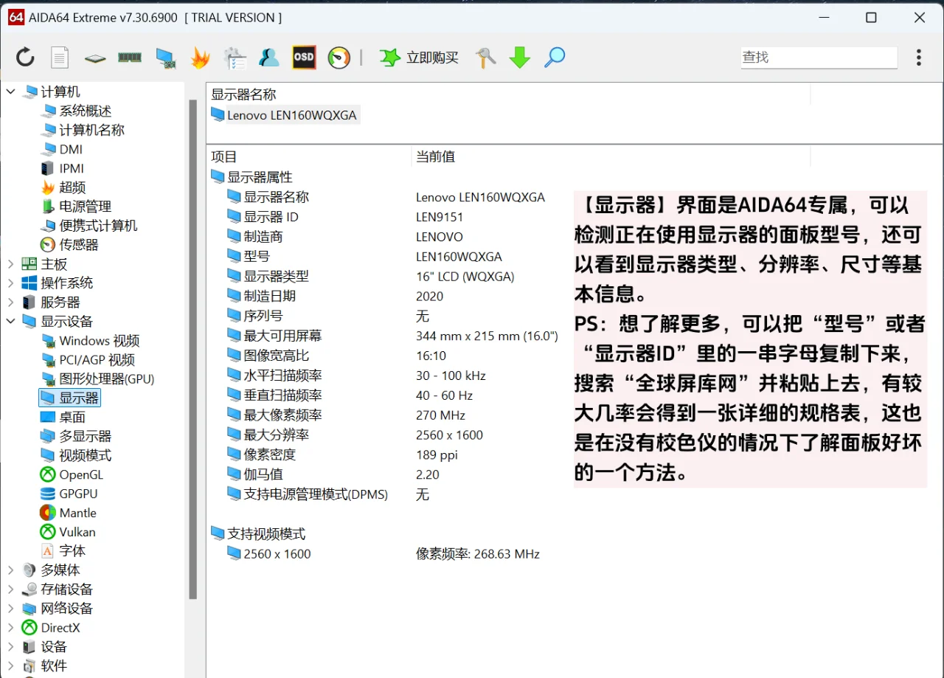Select 计算机名称 in the tree
The height and width of the screenshot is (678, 944).
click(83, 130)
